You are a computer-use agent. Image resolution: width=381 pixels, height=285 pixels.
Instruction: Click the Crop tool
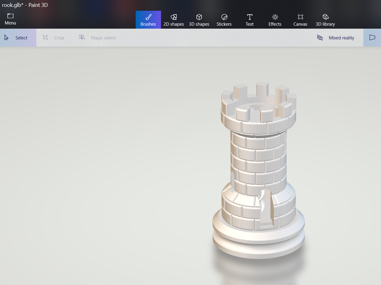click(54, 38)
